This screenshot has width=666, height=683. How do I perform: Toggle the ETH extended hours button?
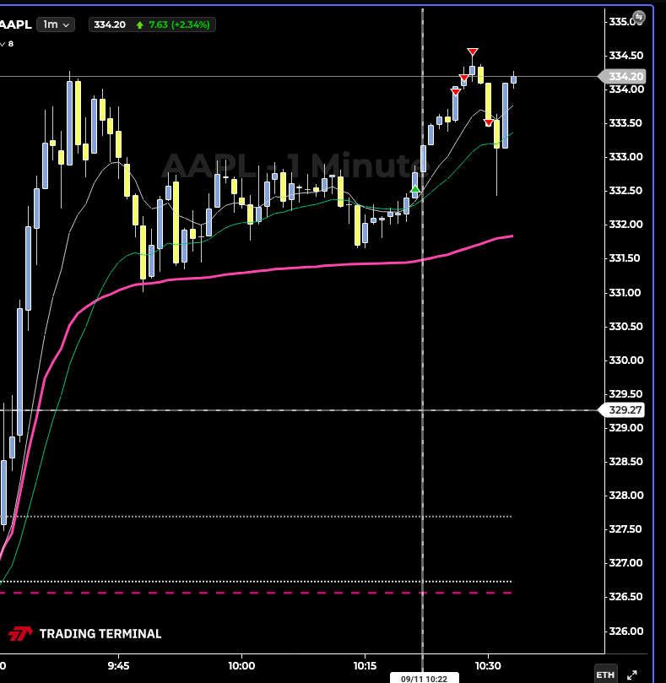pyautogui.click(x=605, y=675)
